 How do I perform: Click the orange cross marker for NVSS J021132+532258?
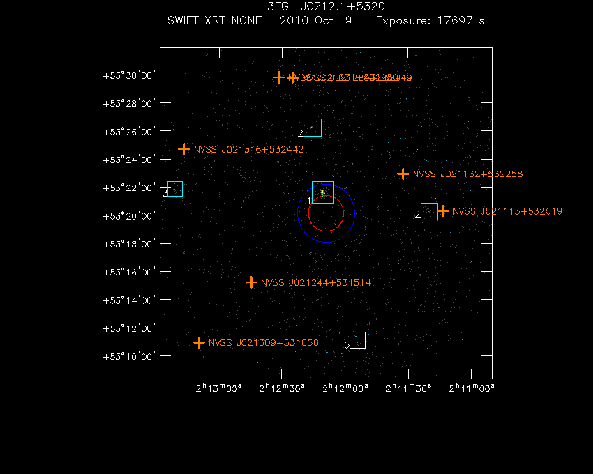tap(403, 174)
